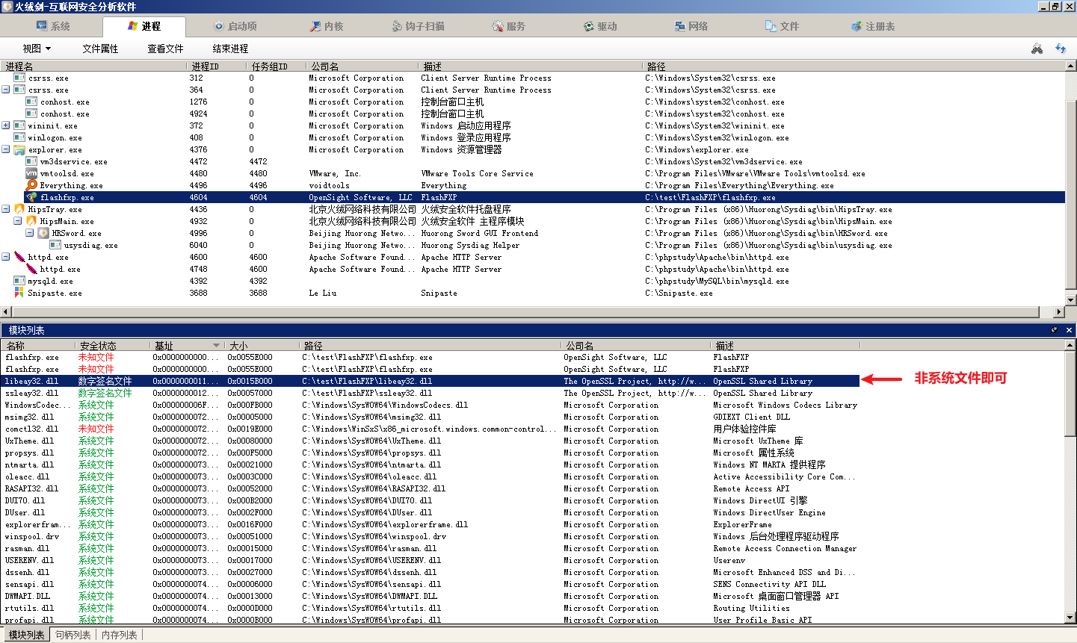Image resolution: width=1077 pixels, height=643 pixels.
Task: Switch to the 服务 tab
Action: [x=508, y=26]
